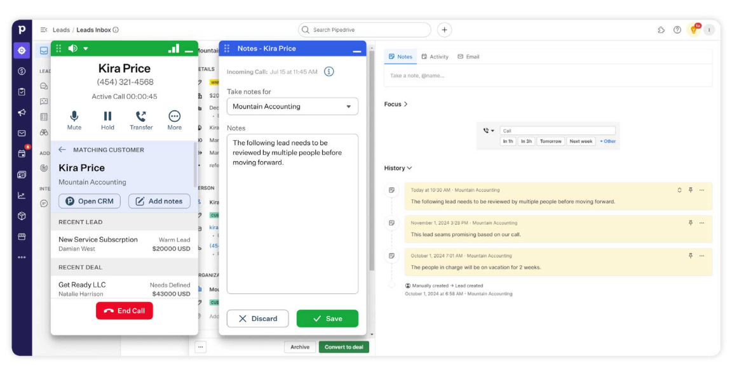Open Deals from the left sidebar dollar icon
The width and height of the screenshot is (732, 368).
[x=22, y=71]
